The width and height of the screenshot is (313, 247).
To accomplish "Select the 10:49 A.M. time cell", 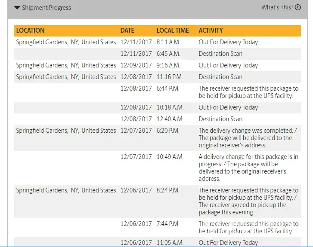I will [x=170, y=157].
